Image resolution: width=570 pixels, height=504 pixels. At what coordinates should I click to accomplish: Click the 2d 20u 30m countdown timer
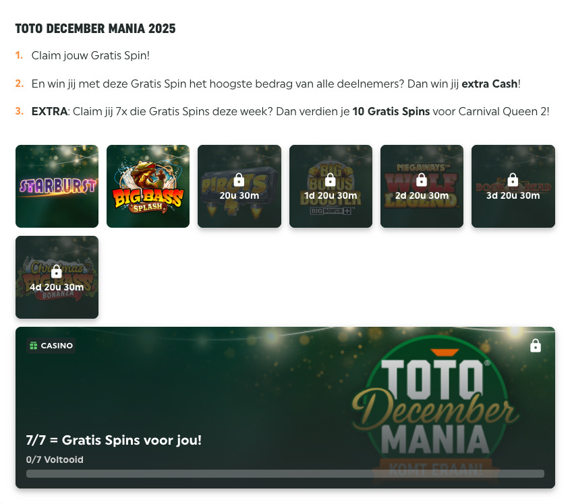422,195
